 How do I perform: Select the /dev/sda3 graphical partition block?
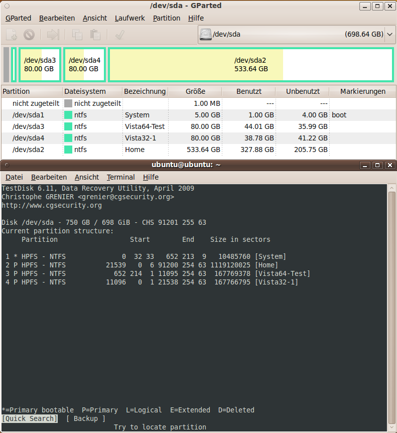pyautogui.click(x=40, y=65)
